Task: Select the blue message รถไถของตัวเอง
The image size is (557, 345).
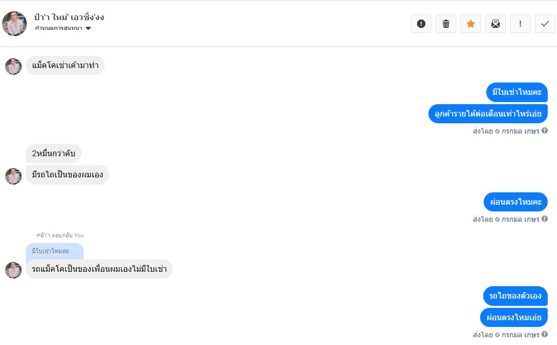Action: pyautogui.click(x=515, y=296)
